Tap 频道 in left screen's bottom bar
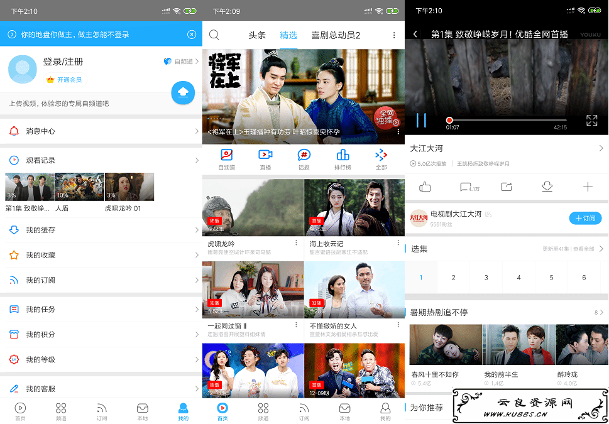 tap(61, 411)
